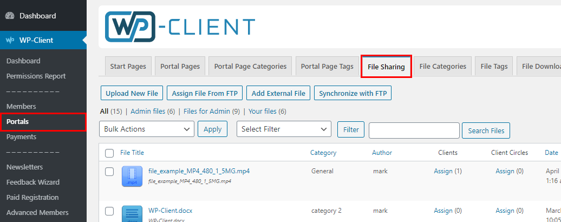Show Admin files filter link
The image size is (561, 222).
pyautogui.click(x=148, y=112)
